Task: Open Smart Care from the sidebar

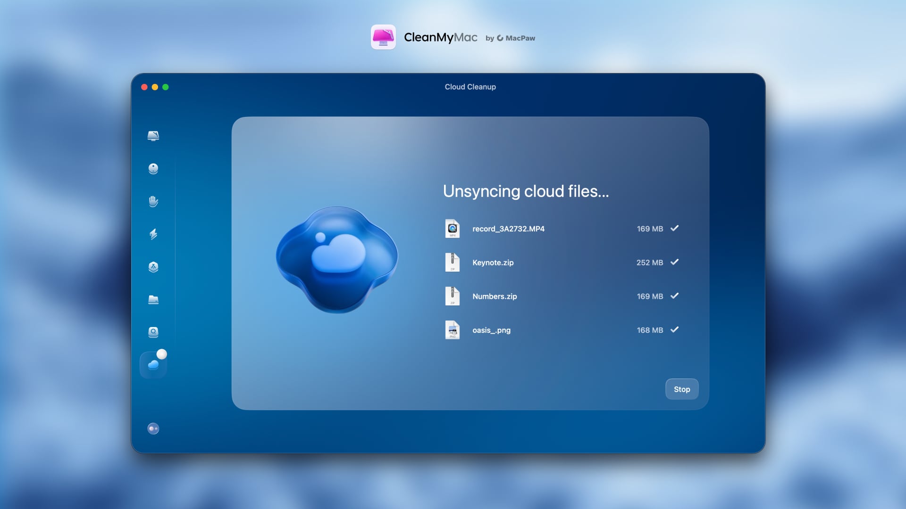Action: (x=153, y=136)
